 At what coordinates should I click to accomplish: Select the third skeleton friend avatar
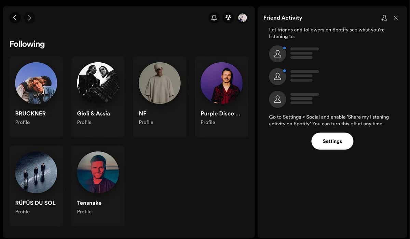(277, 99)
